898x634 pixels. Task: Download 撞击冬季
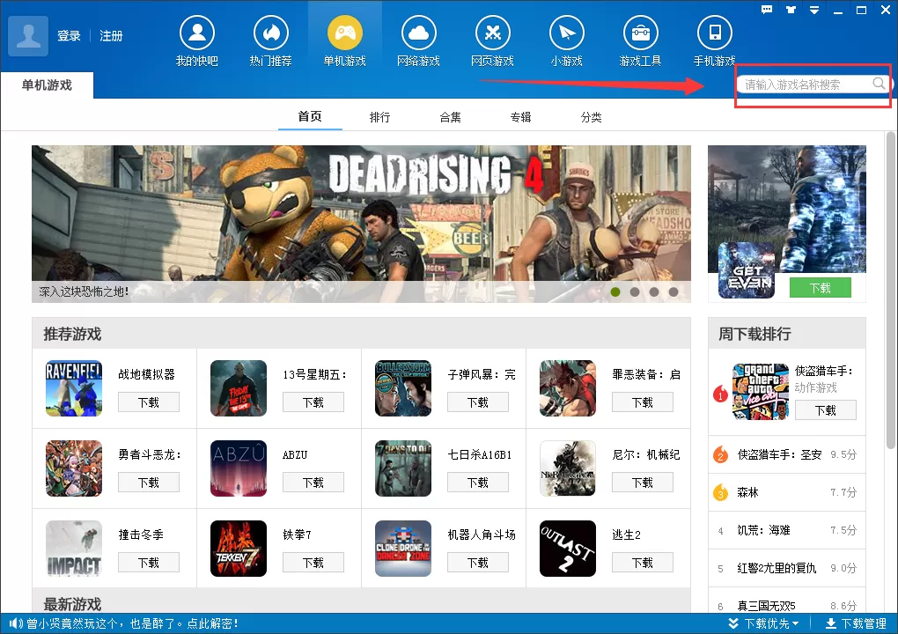coord(148,563)
